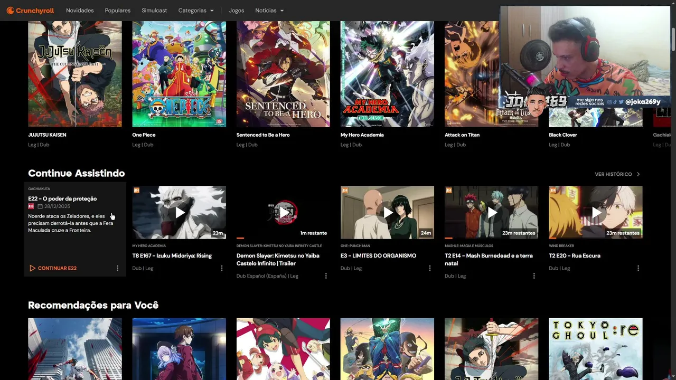This screenshot has width=676, height=380.
Task: Click the One Piece title text
Action: [x=144, y=135]
